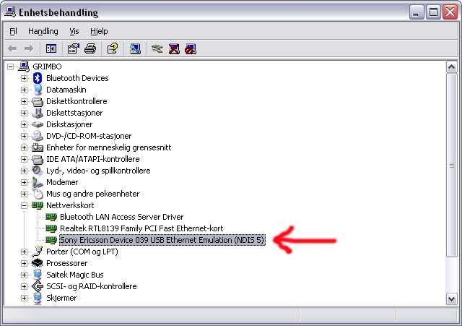Click the Update driver toolbar icon
Viewport: 462px width, 326px height.
click(157, 48)
